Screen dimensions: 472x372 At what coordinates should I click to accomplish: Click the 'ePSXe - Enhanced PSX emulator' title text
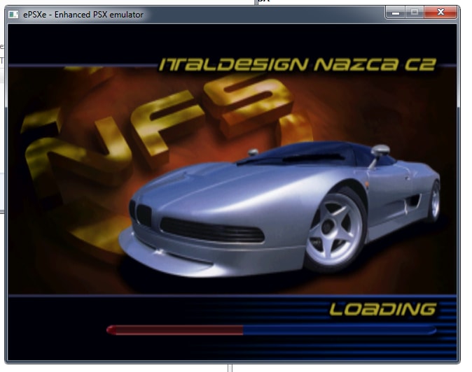pos(83,15)
